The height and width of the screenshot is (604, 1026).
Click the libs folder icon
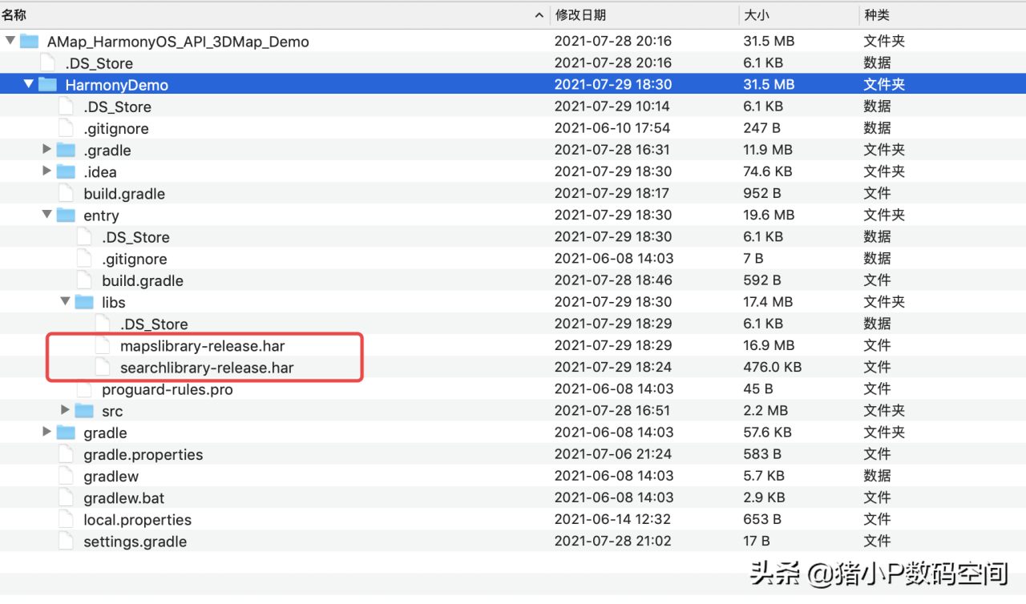[84, 302]
